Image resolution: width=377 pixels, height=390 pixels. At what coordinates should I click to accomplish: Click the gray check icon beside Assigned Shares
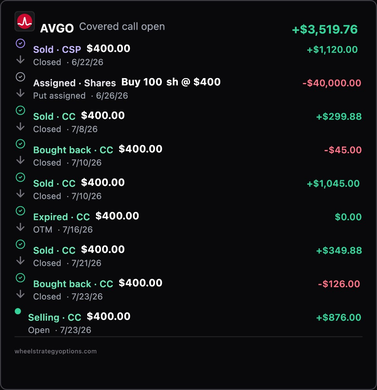pyautogui.click(x=21, y=77)
